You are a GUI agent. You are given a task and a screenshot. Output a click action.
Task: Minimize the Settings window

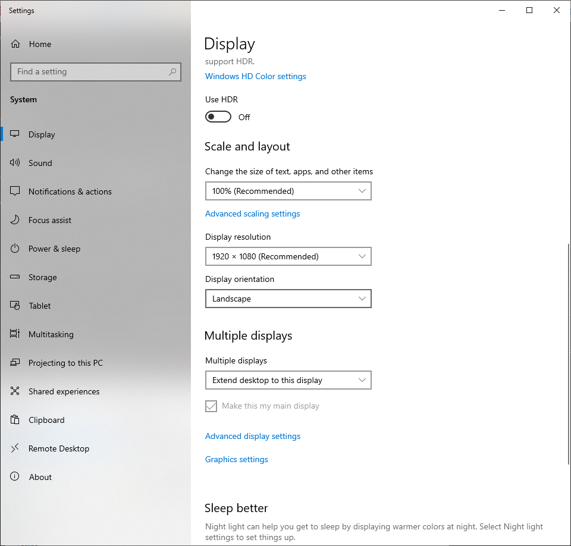tap(502, 10)
